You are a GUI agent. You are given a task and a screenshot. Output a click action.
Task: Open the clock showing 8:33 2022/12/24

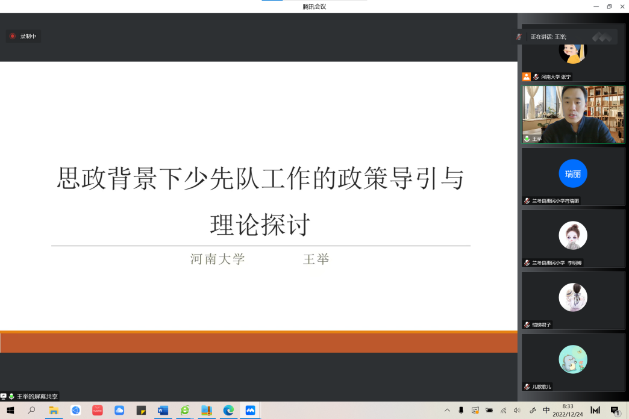568,410
